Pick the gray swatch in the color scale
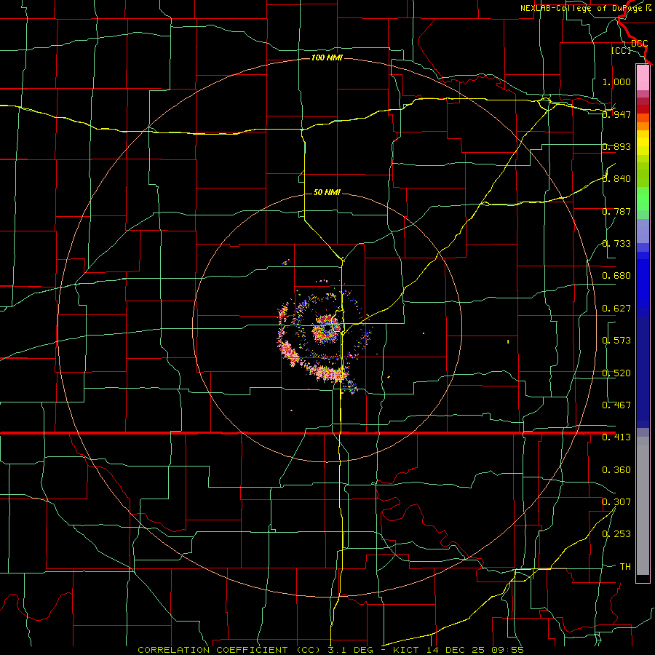Image resolution: width=655 pixels, height=655 pixels. (x=643, y=506)
